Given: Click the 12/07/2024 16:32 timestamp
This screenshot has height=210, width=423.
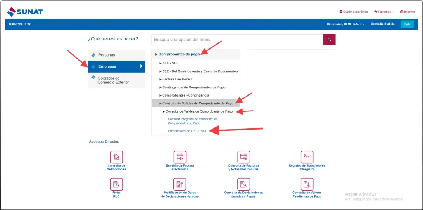Looking at the screenshot, I should [x=19, y=24].
